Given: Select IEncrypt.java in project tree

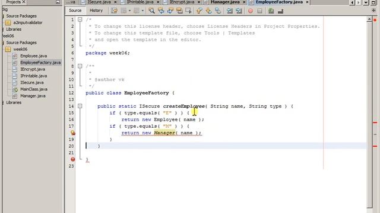Looking at the screenshot, I should [x=33, y=69].
